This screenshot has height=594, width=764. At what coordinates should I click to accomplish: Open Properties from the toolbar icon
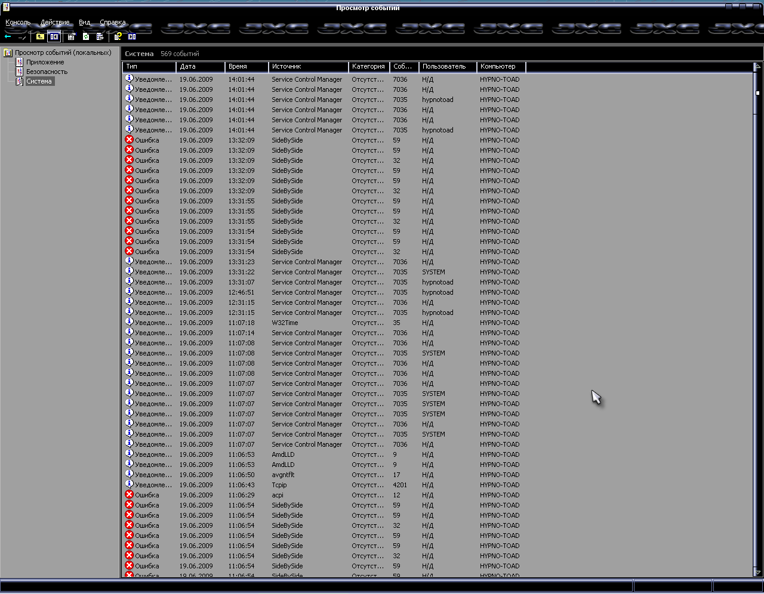coord(71,37)
